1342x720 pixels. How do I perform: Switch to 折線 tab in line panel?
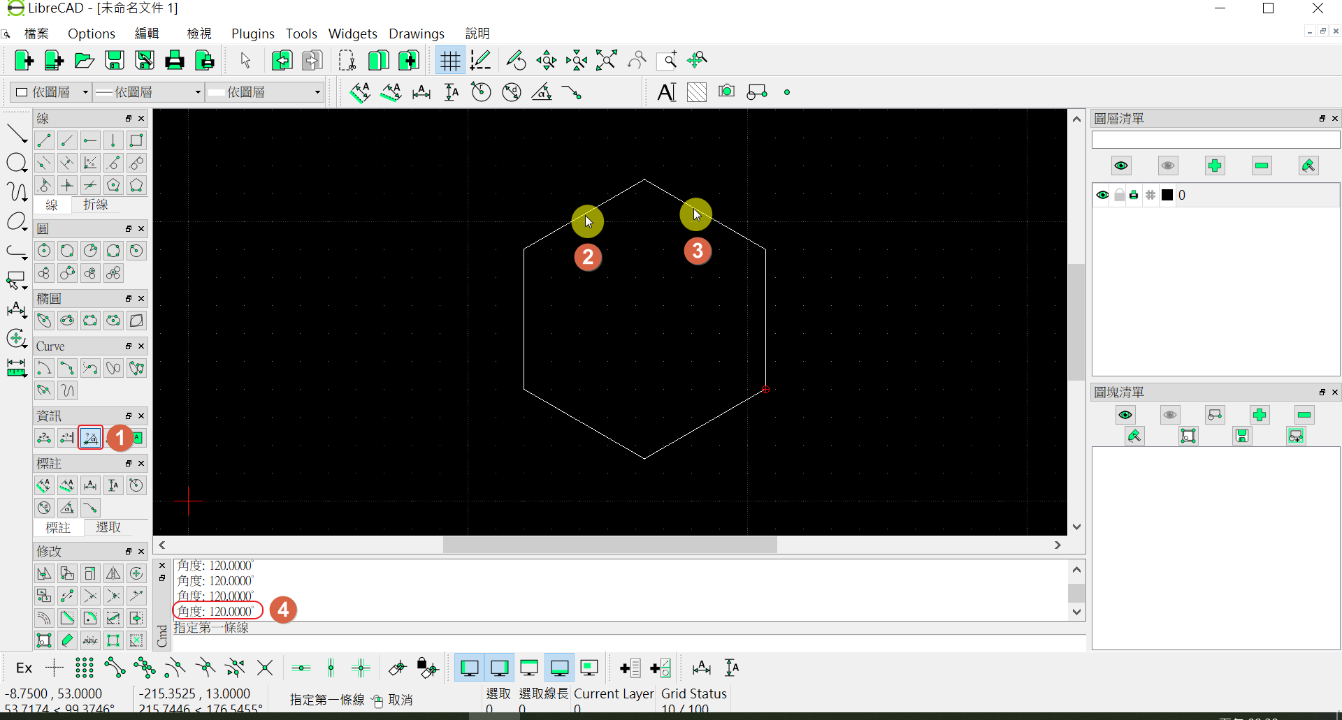tap(96, 205)
